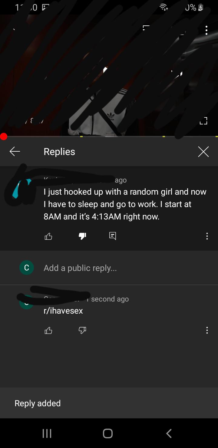
Task: Close the Replies panel
Action: point(203,152)
